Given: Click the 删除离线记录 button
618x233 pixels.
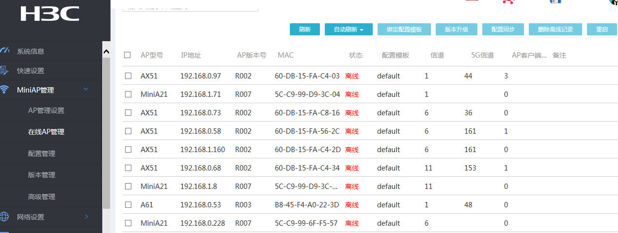Looking at the screenshot, I should [555, 30].
